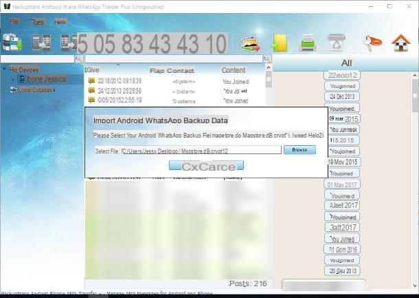
Task: Select message row dated 24/12/2013
Action: pyautogui.click(x=175, y=91)
